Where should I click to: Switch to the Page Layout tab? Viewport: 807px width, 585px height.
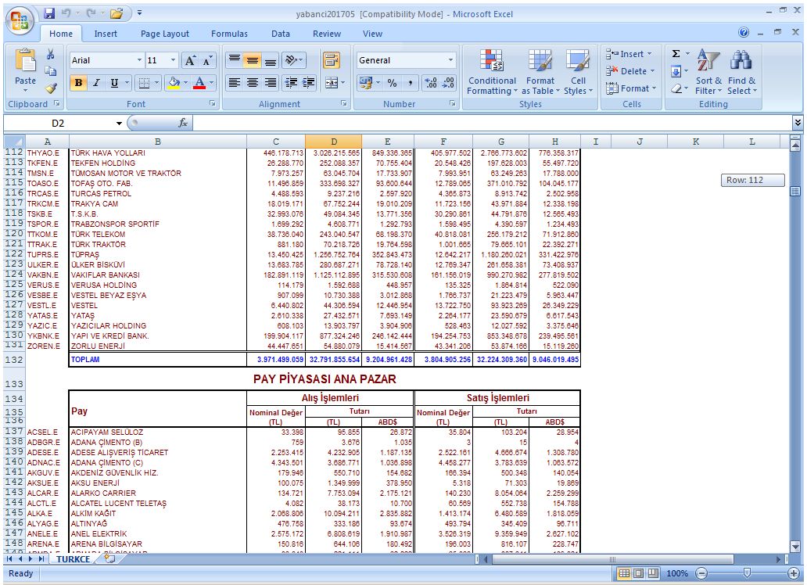[x=165, y=34]
